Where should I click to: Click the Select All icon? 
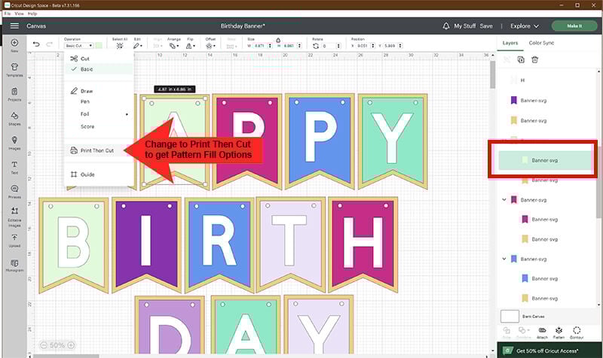click(120, 46)
